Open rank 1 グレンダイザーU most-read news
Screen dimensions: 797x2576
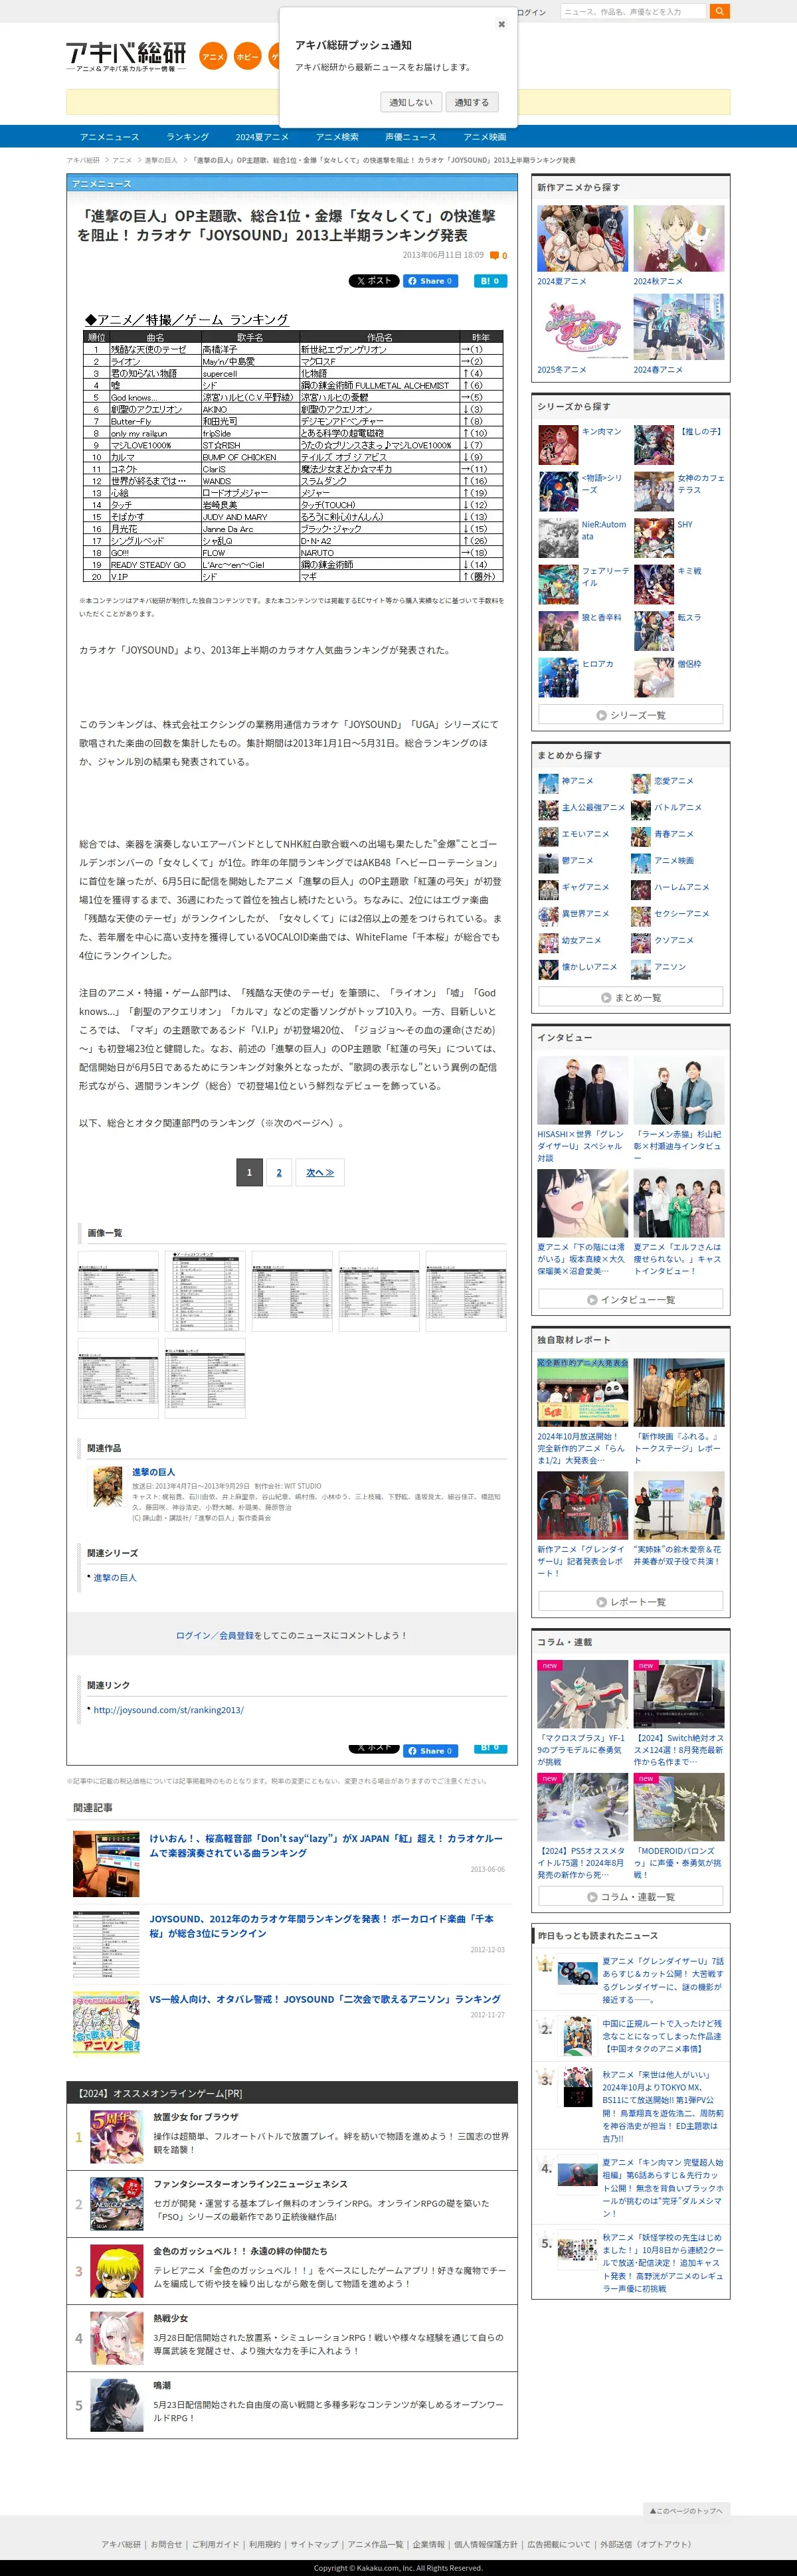[x=663, y=1980]
